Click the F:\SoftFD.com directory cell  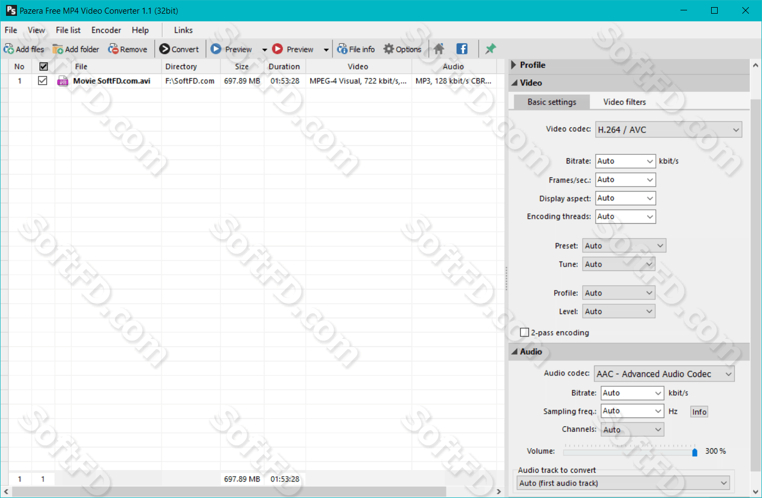pos(190,81)
